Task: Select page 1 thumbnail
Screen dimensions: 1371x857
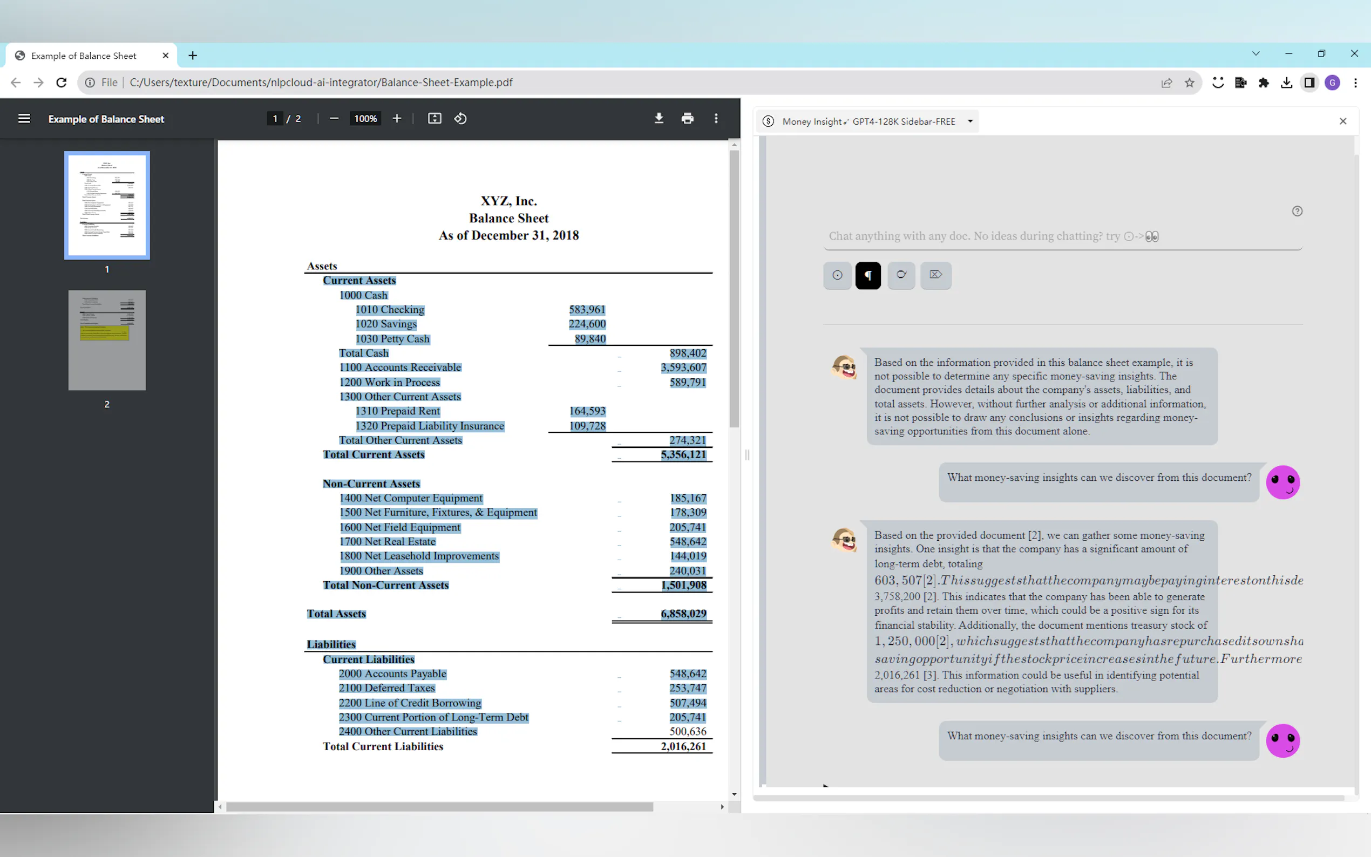Action: 107,205
